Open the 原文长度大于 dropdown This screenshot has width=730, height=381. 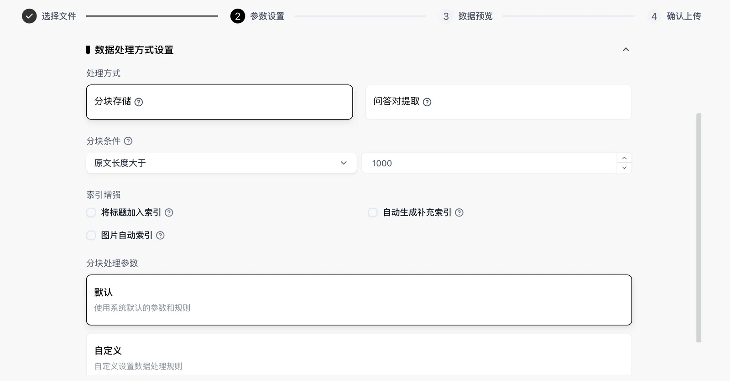[221, 163]
